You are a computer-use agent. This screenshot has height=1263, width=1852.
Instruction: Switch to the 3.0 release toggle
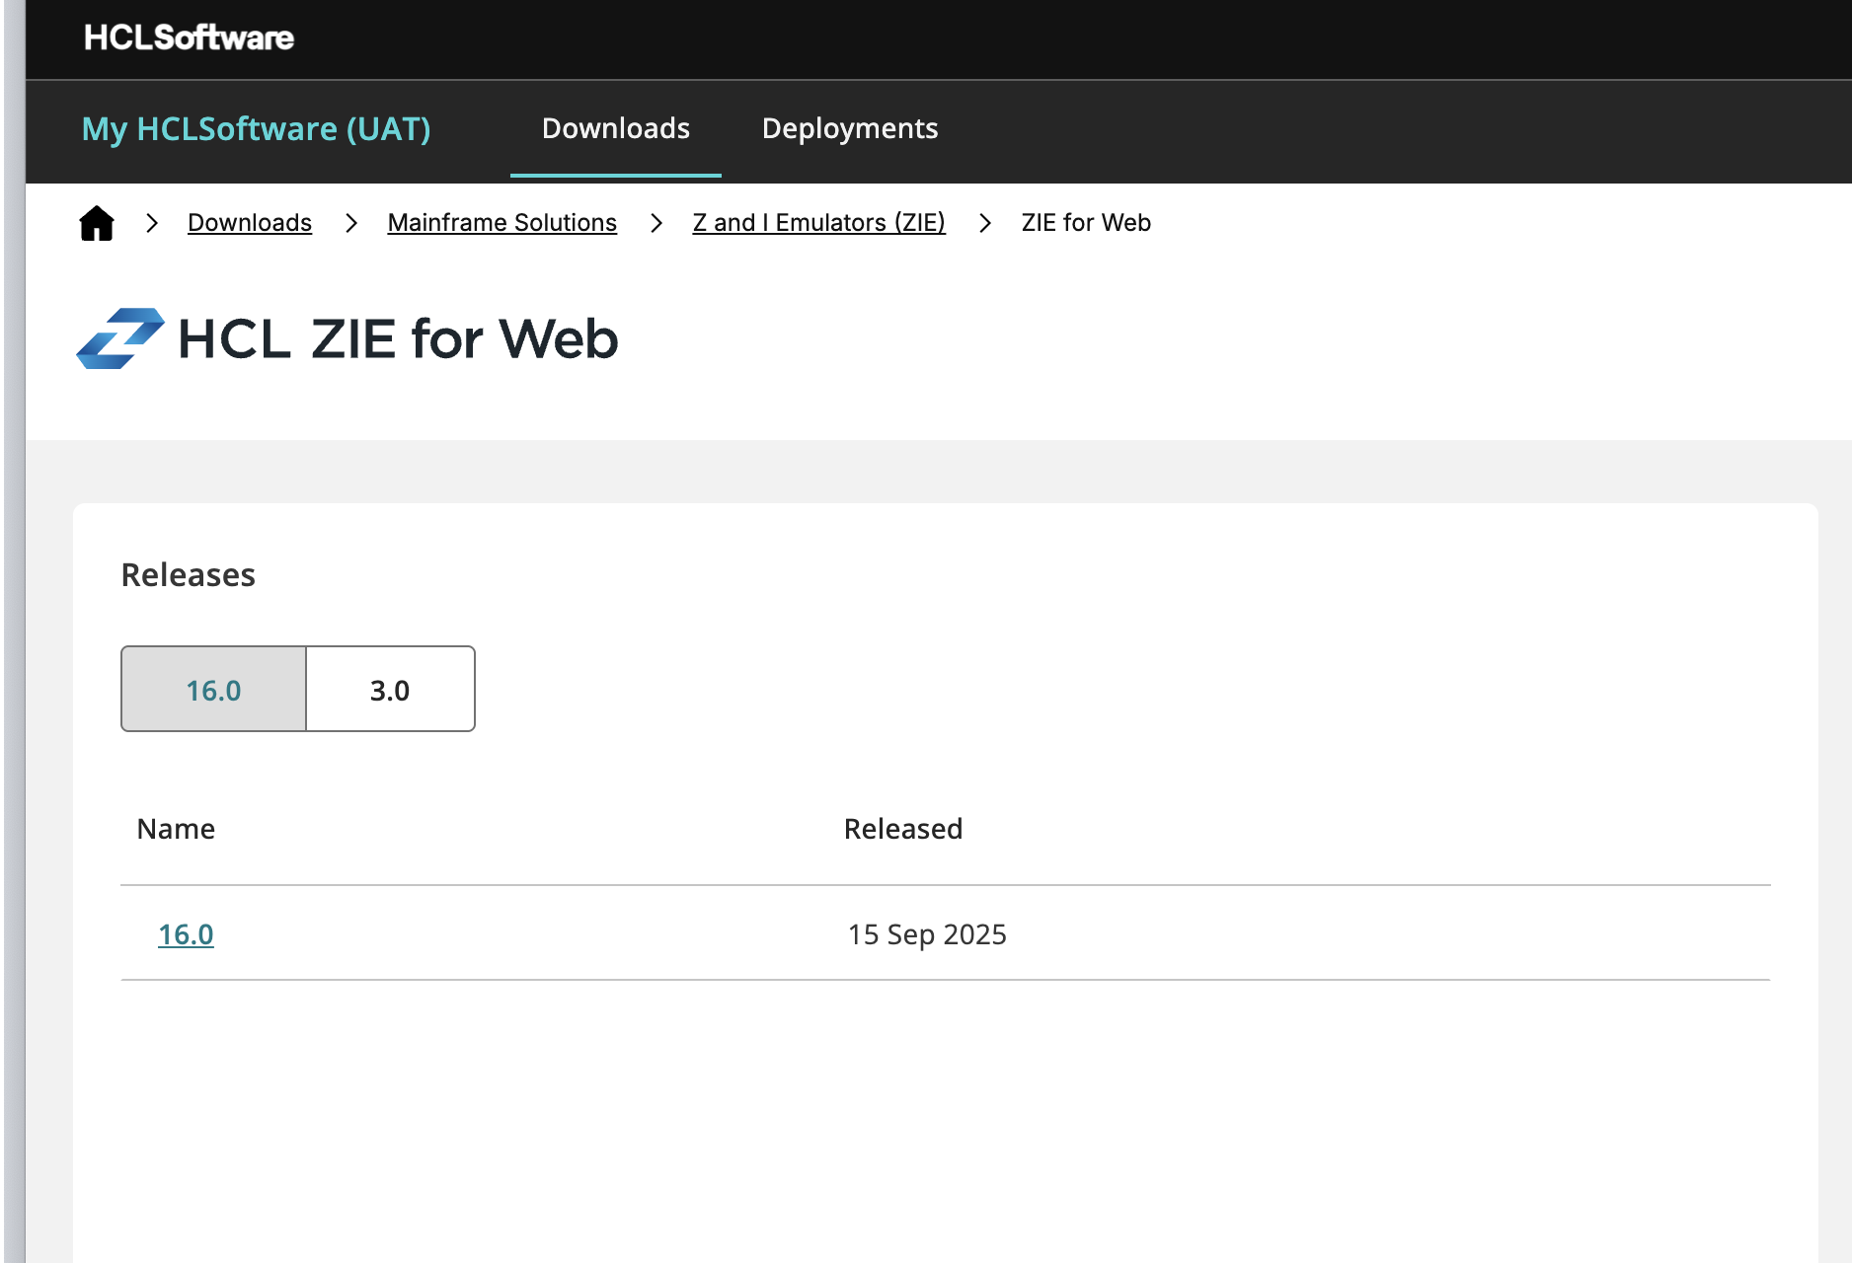click(390, 690)
